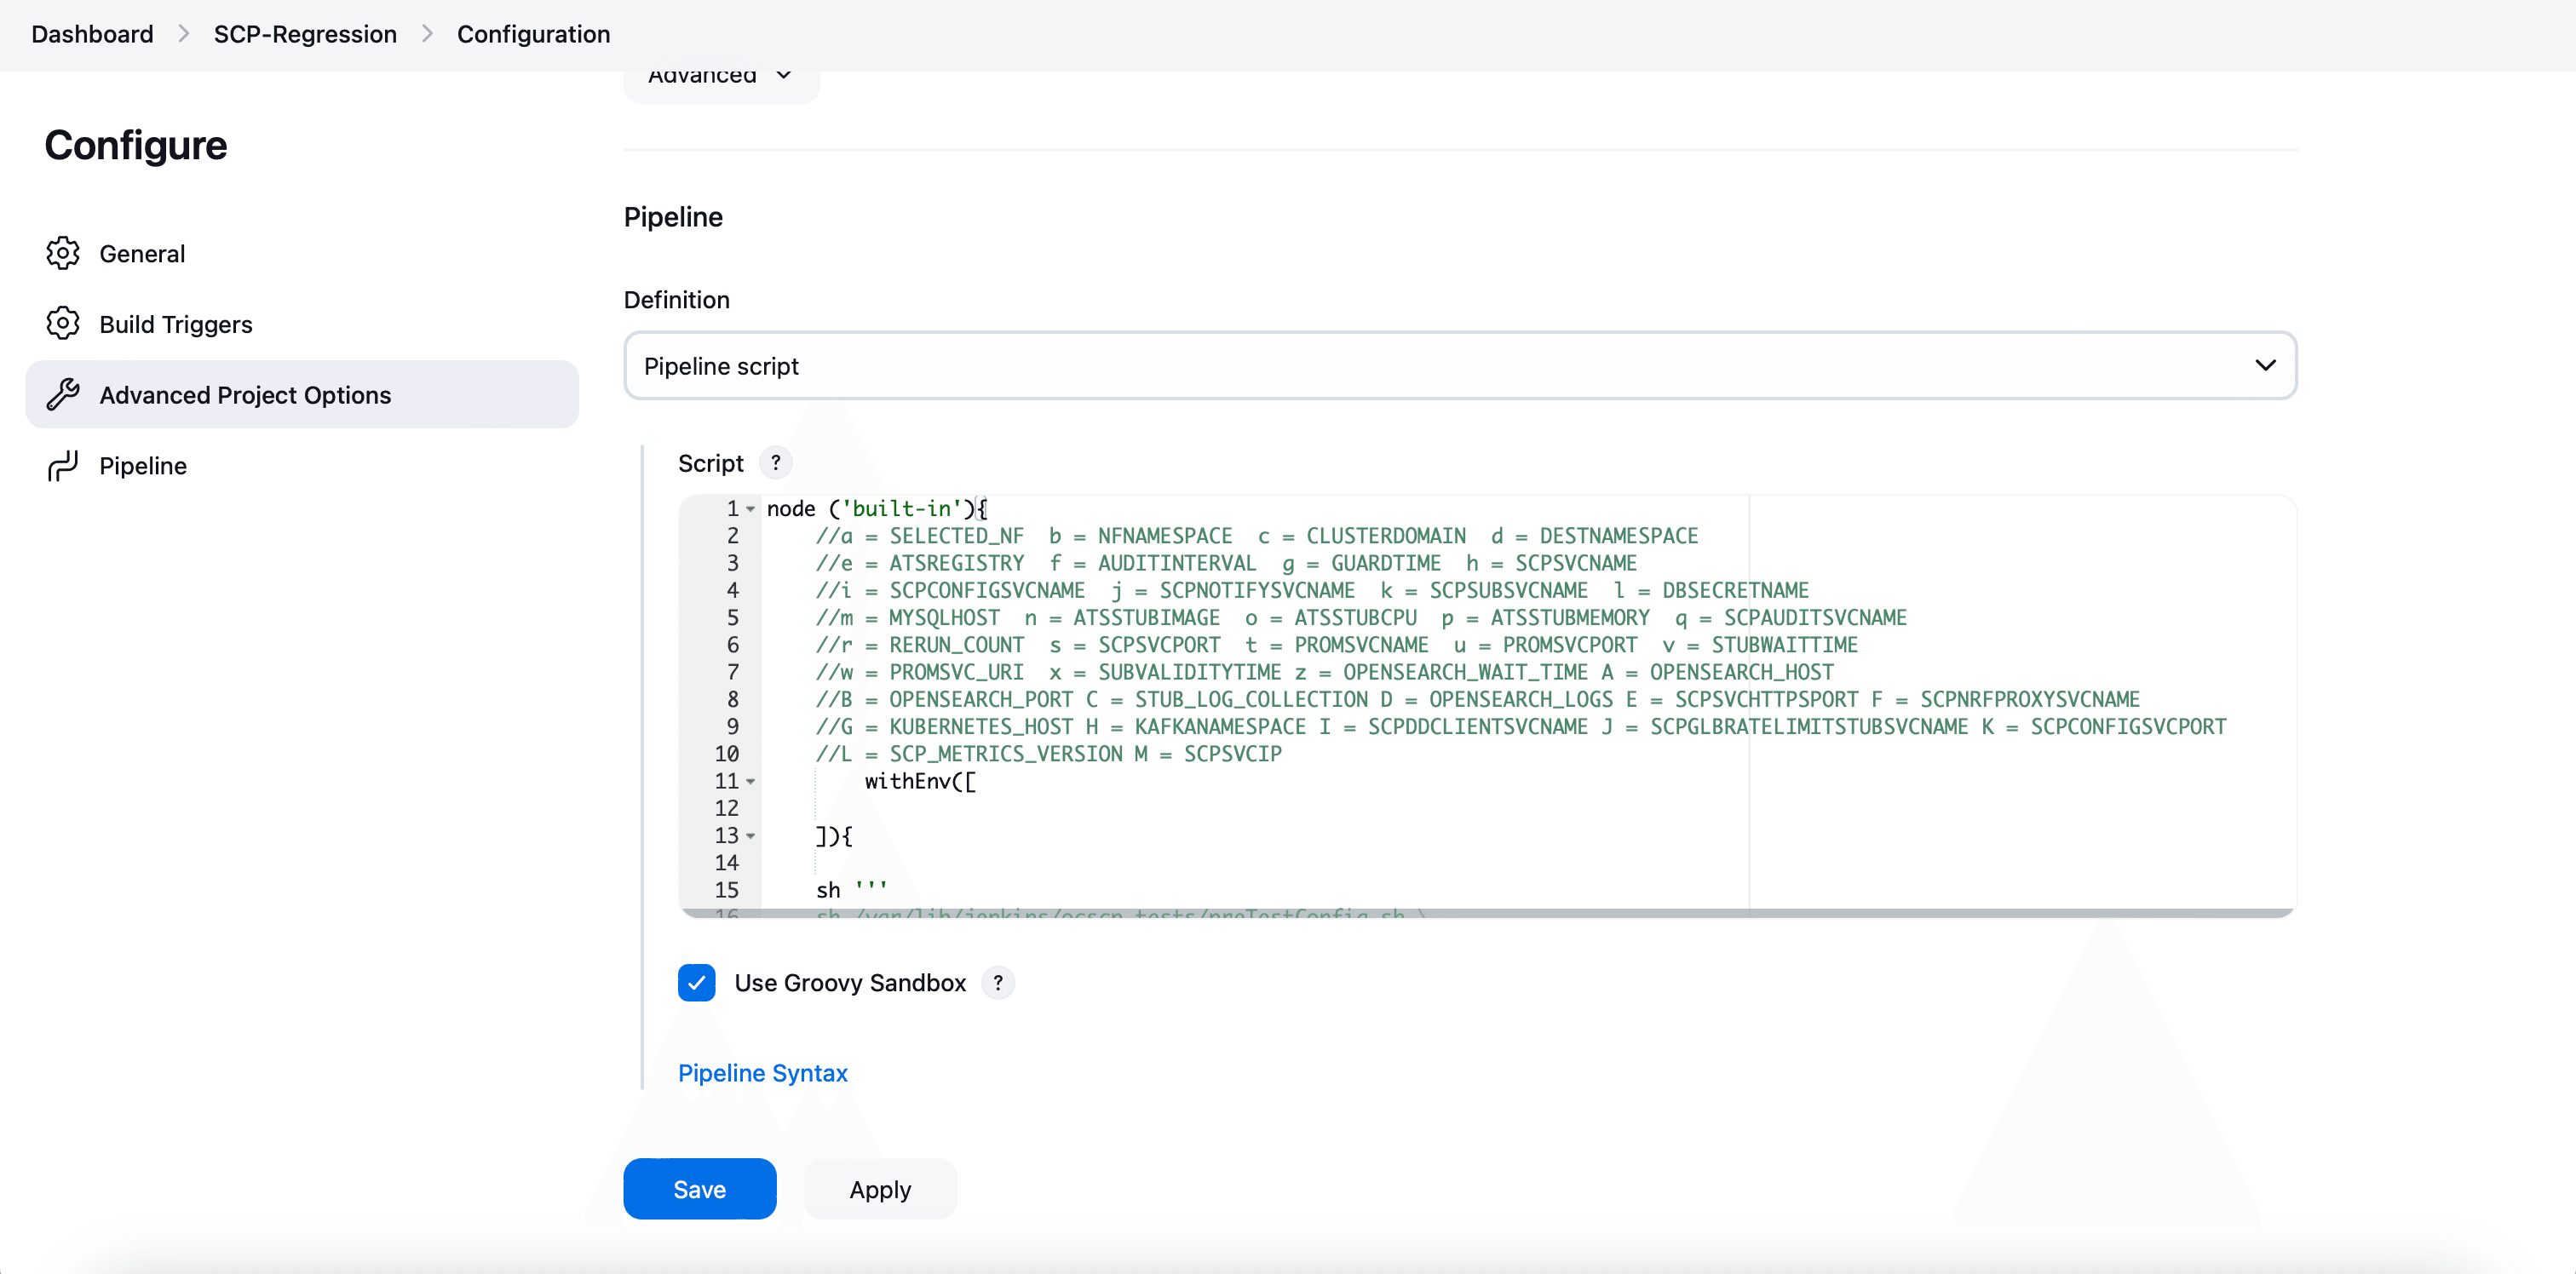Save the pipeline configuration
The width and height of the screenshot is (2576, 1274).
coord(699,1189)
